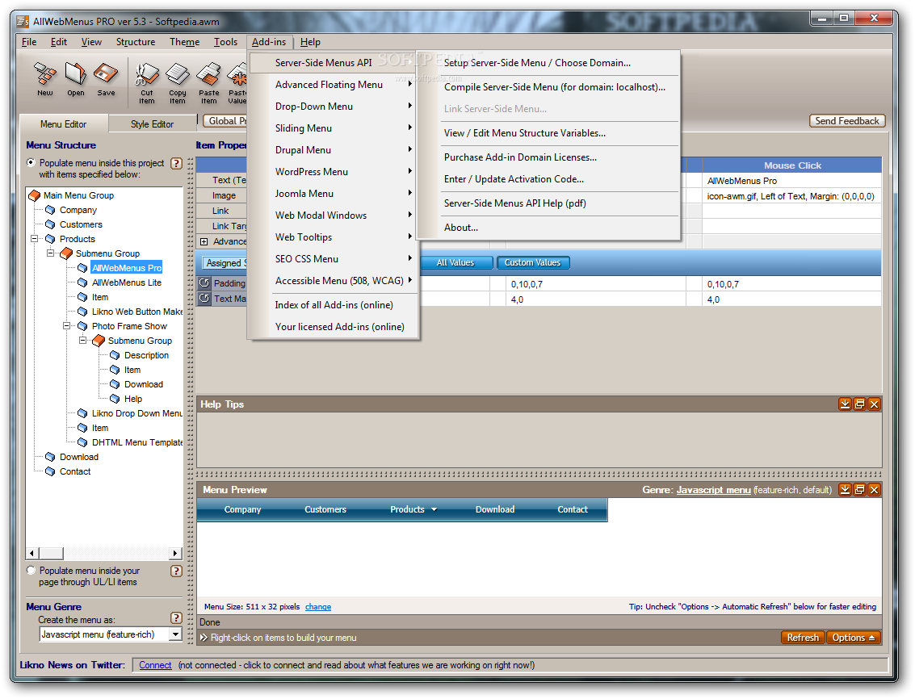Select 'Populate menu inside your page' radio button
Screen dimensions: 915x699
click(x=31, y=570)
